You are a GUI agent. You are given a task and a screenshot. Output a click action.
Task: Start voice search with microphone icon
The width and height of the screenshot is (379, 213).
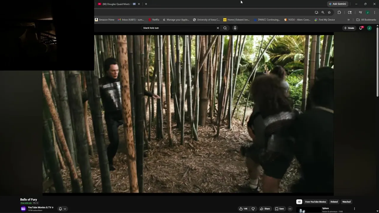pos(235,28)
